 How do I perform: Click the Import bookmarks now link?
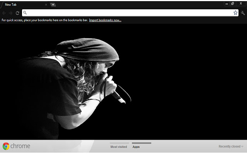coord(105,20)
